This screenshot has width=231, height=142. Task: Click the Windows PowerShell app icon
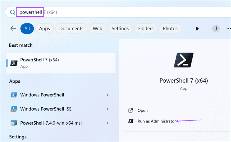pos(14,95)
